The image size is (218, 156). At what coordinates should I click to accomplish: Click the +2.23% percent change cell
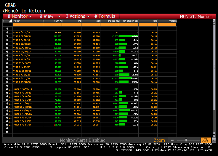point(129,111)
